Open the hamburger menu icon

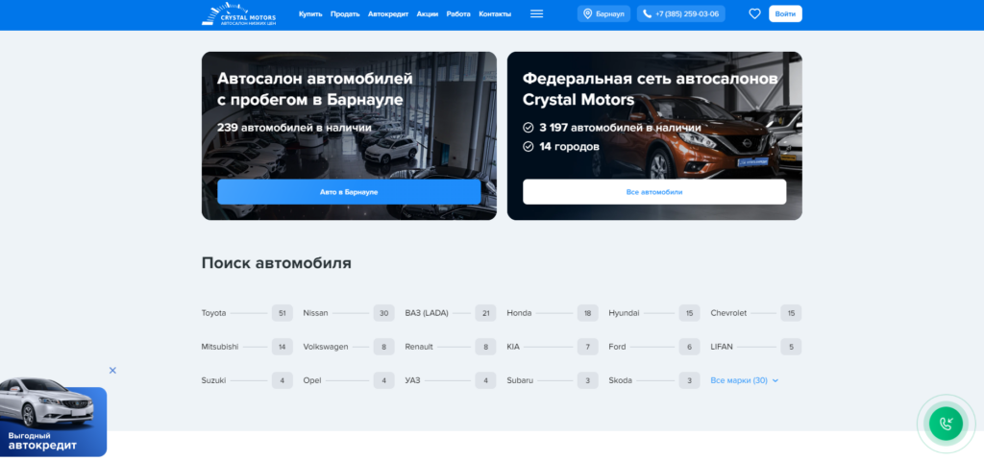(x=536, y=13)
